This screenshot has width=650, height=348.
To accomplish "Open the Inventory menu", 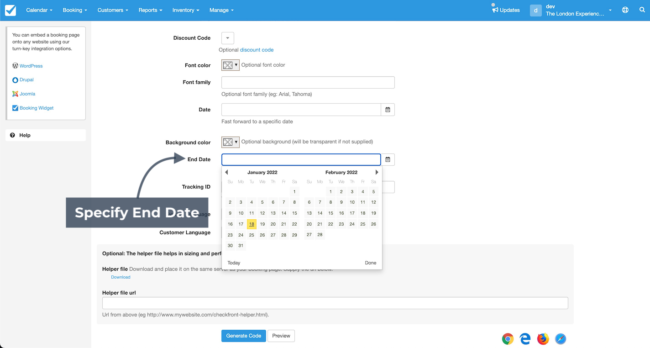I will [x=186, y=10].
